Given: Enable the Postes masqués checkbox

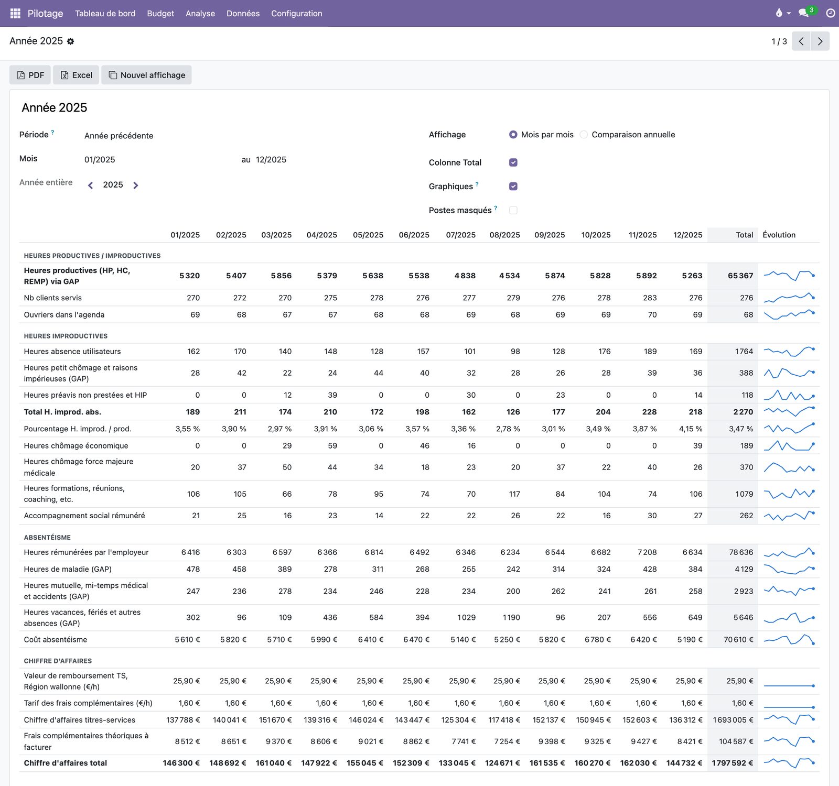Looking at the screenshot, I should pyautogui.click(x=513, y=210).
